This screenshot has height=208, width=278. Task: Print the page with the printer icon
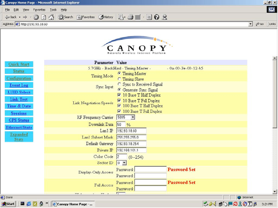tap(131, 17)
